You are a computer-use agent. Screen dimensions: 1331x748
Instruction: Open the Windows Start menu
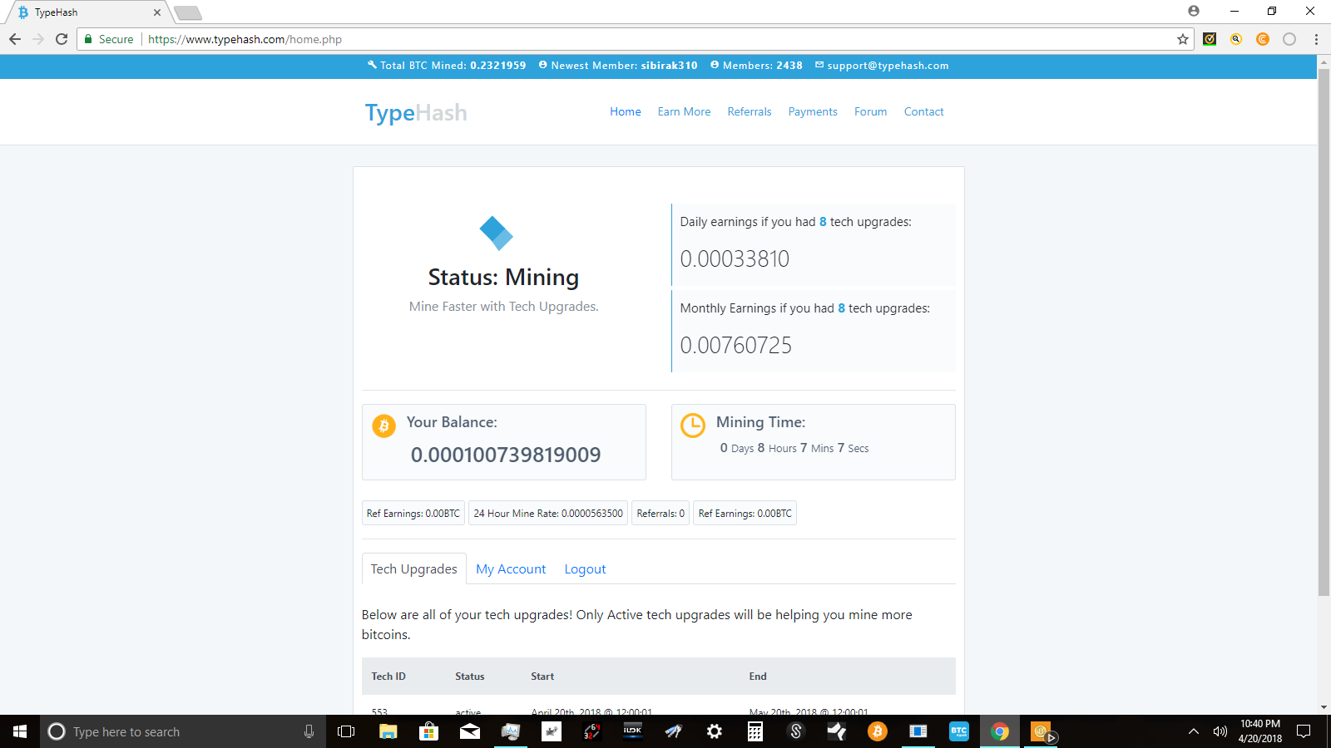(20, 731)
